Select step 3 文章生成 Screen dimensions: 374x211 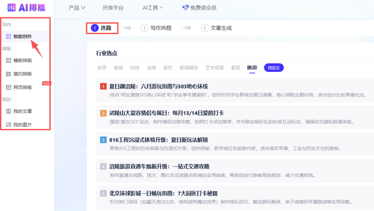[216, 28]
